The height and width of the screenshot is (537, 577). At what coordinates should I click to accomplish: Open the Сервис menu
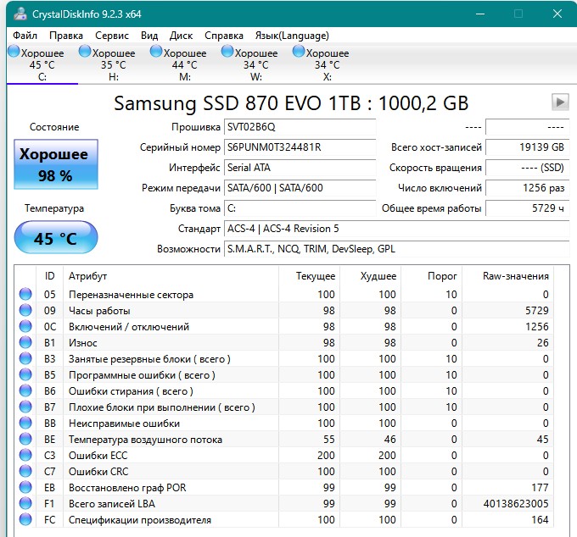112,36
